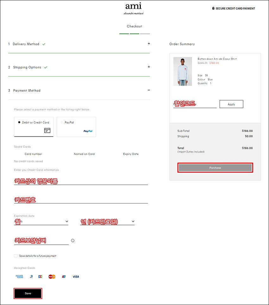Click the Payment Method step heading
The image size is (269, 305).
pos(27,91)
